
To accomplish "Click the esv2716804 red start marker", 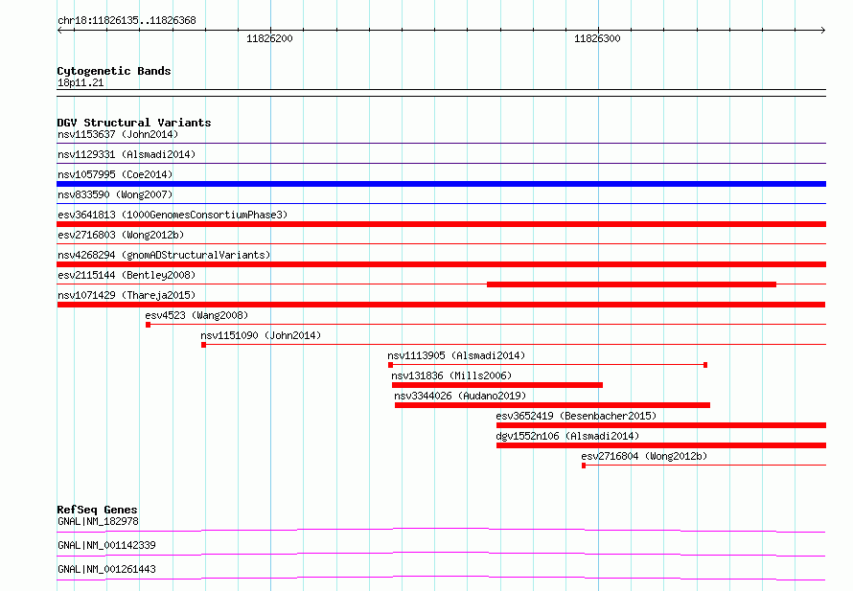I will coord(584,466).
